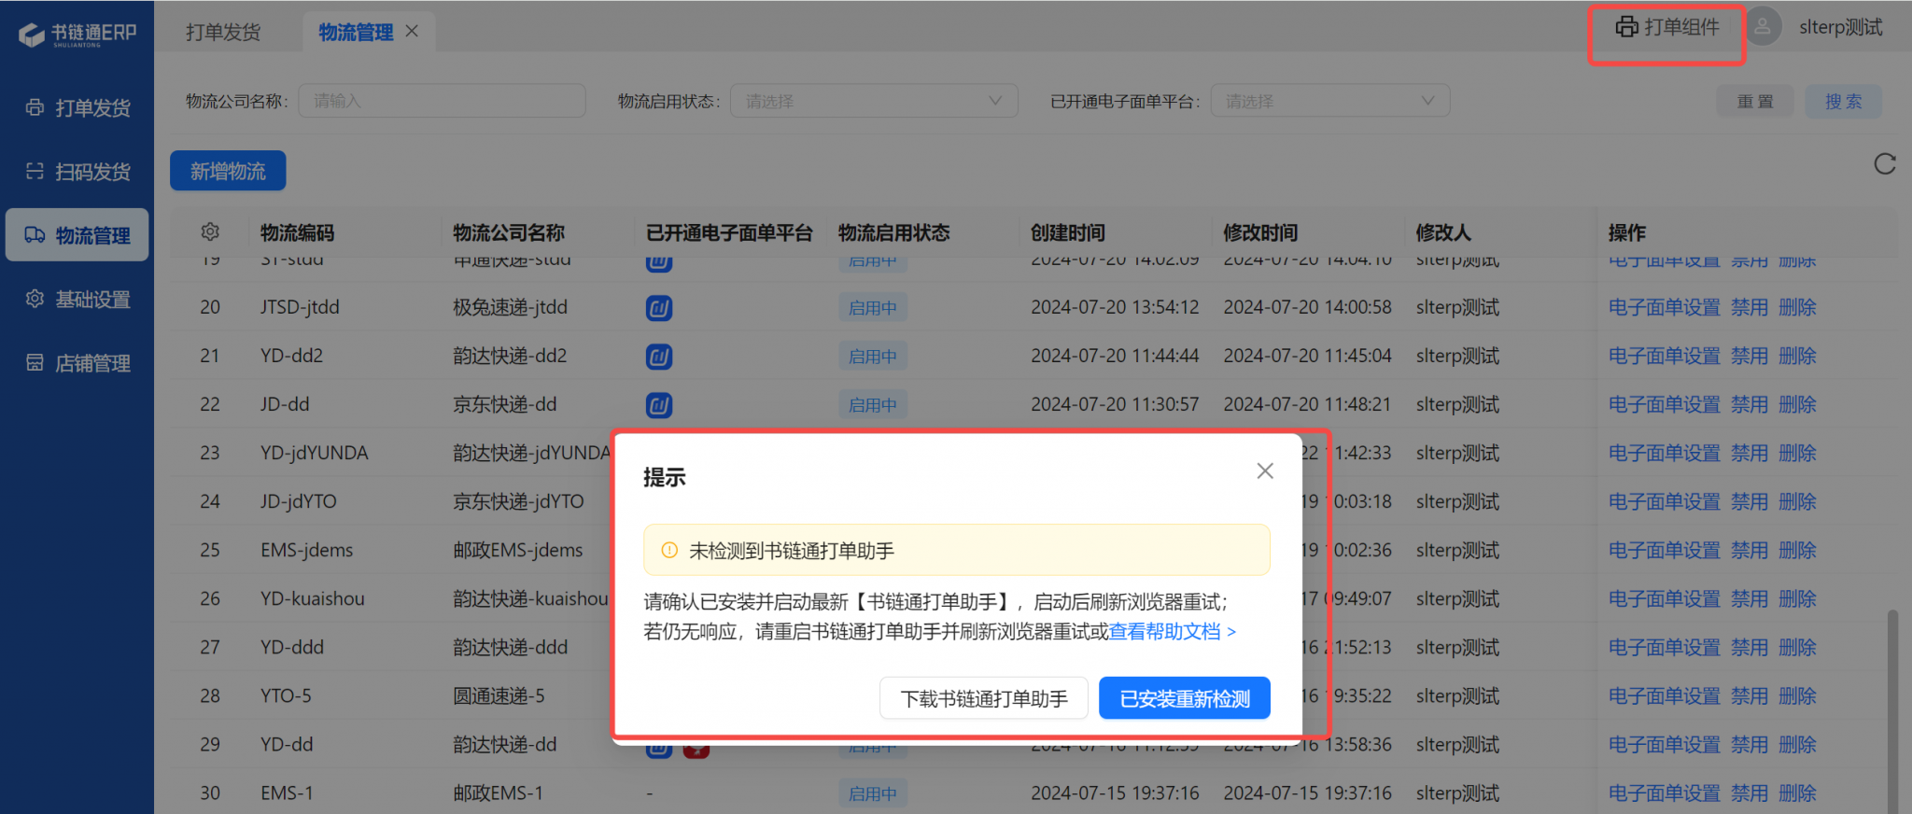Screen dimensions: 1912x814
Task: Select cell YD-kuaishou
Action: click(313, 598)
